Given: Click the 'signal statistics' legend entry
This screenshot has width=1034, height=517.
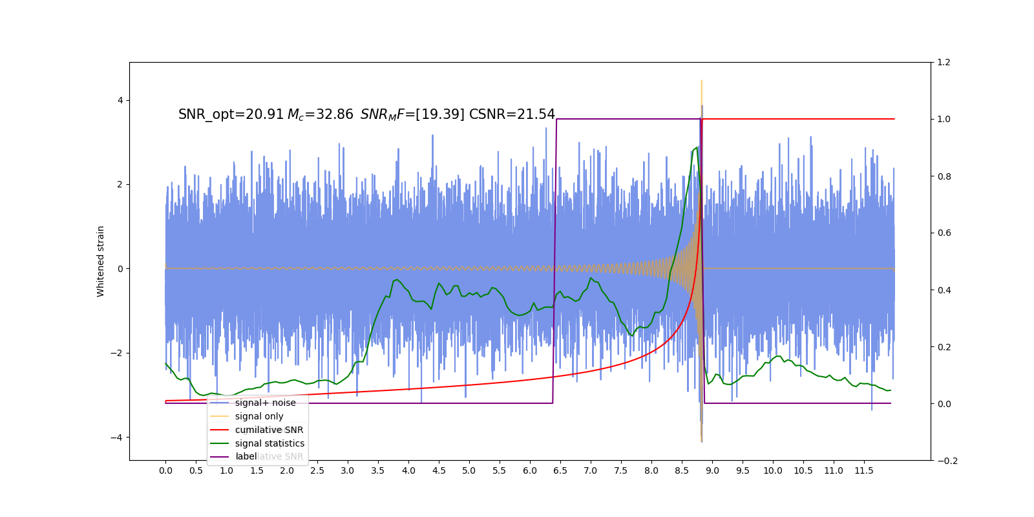Looking at the screenshot, I should 269,443.
